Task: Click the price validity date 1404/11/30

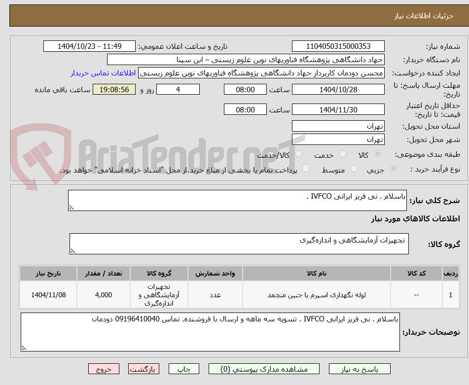Action: [338, 110]
